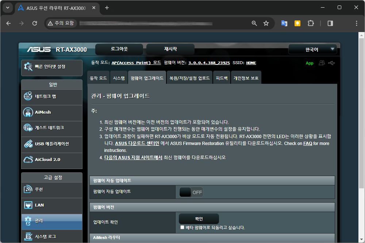Screen dimensions: 365x243
Task: Open 시스템 로그 page
Action: 52,236
